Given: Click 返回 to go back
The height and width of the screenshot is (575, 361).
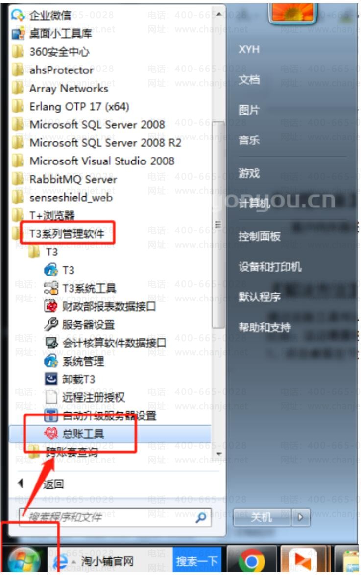Looking at the screenshot, I should (x=53, y=484).
